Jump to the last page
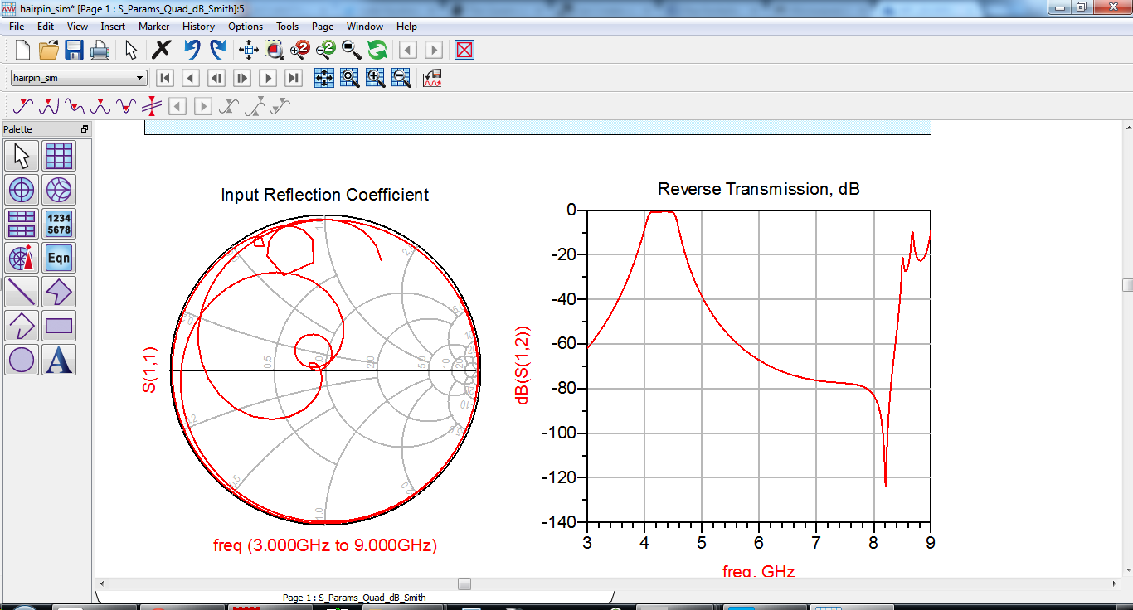 [x=294, y=78]
